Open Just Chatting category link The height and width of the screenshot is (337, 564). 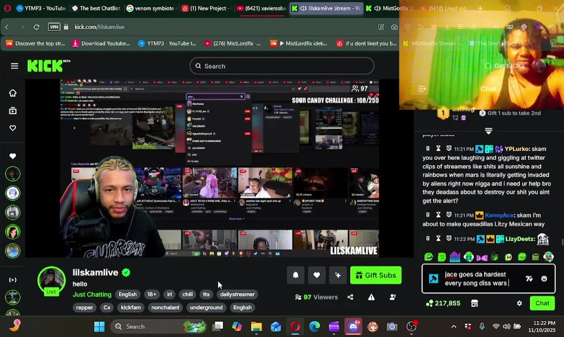92,294
